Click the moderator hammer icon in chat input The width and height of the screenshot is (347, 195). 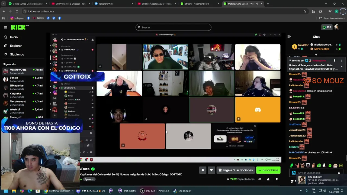tap(294, 173)
